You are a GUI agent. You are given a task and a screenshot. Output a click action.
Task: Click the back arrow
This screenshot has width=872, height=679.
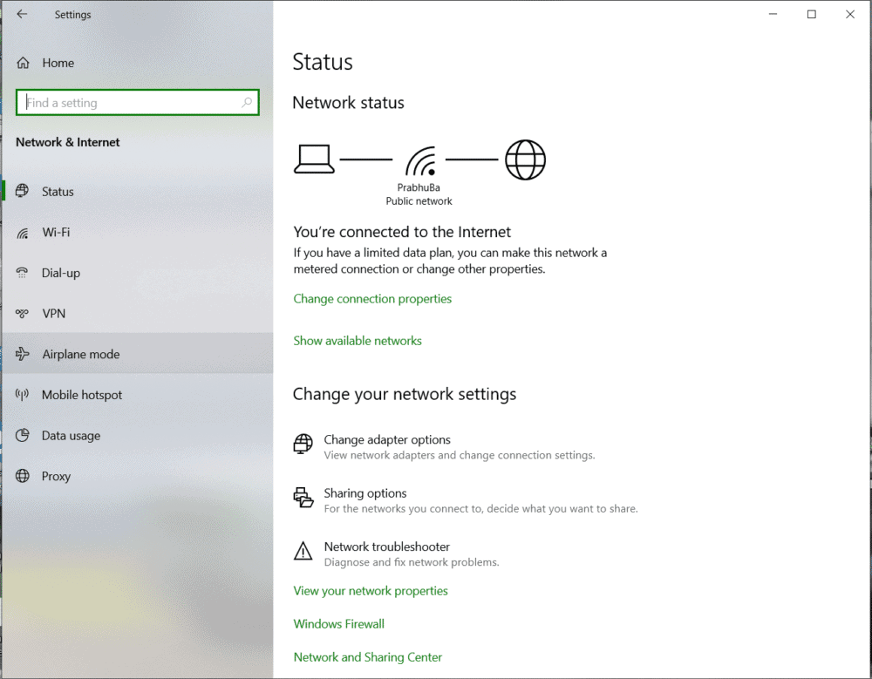pos(22,14)
